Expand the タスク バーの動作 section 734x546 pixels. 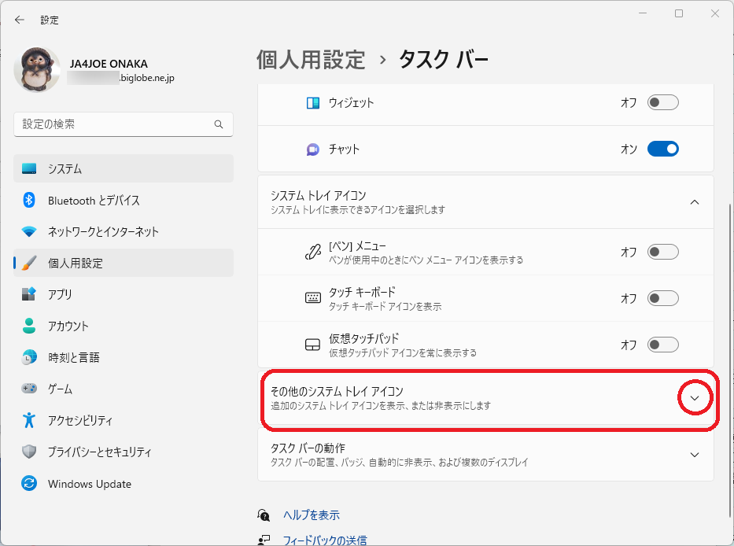[695, 455]
